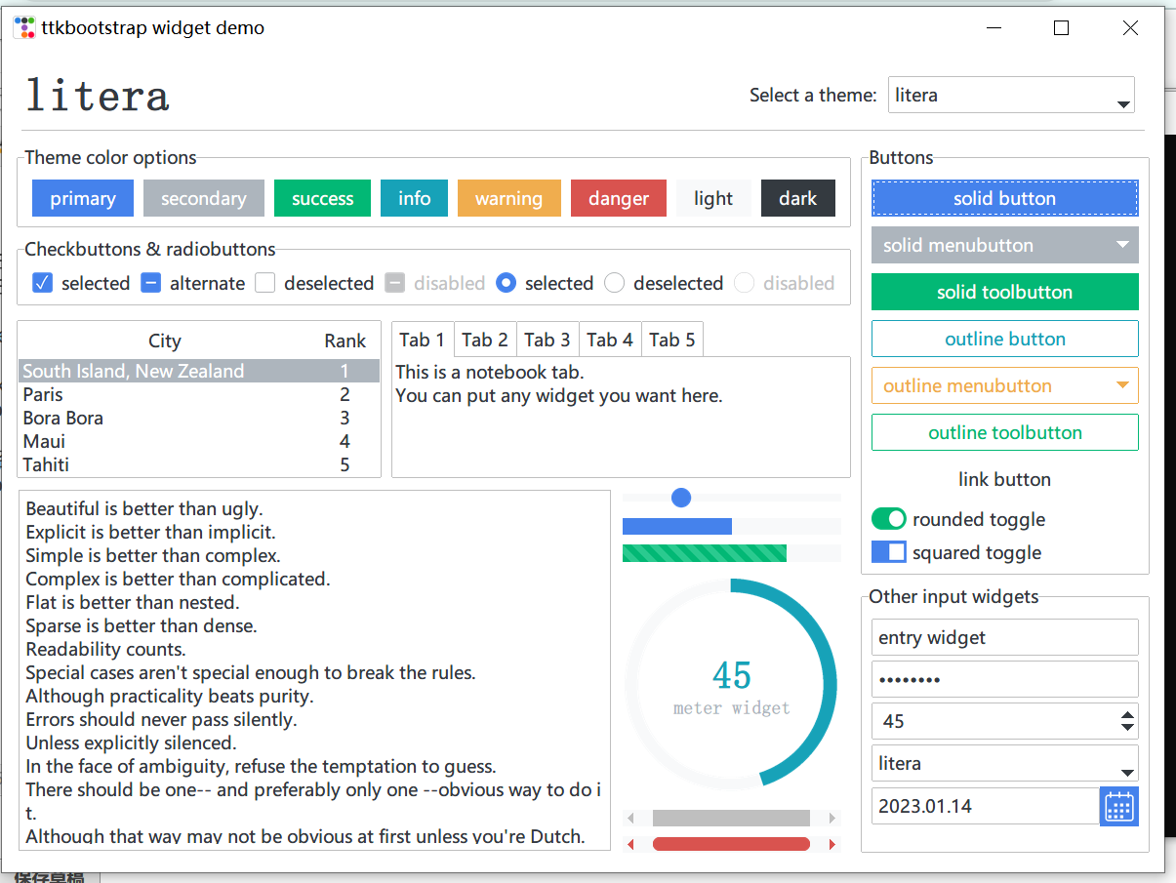Open the date picker calendar icon
Screen dimensions: 1176x883
point(1119,807)
